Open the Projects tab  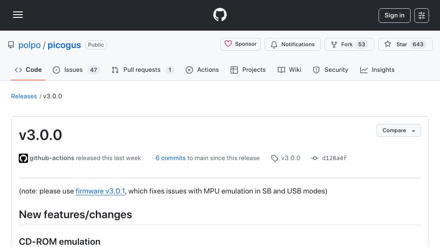[x=248, y=70]
